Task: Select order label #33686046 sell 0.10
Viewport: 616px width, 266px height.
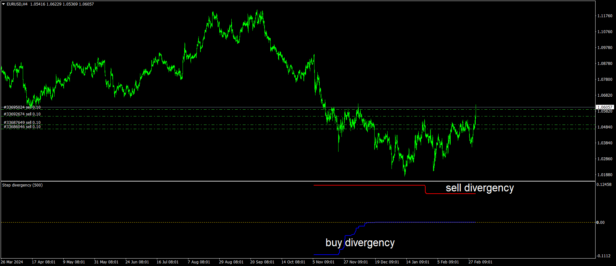Action: pyautogui.click(x=22, y=127)
